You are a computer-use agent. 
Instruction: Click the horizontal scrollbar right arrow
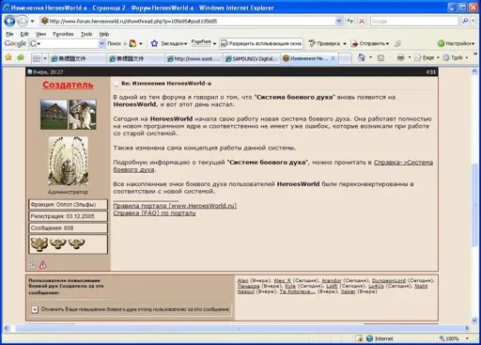click(x=467, y=328)
